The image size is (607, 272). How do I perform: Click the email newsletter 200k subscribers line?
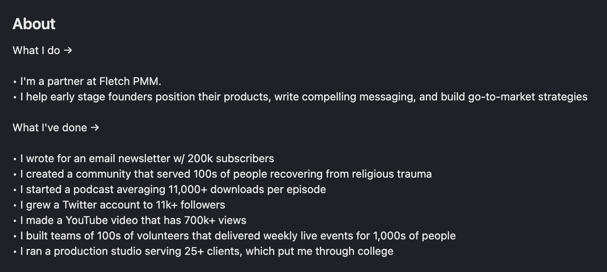tap(143, 159)
